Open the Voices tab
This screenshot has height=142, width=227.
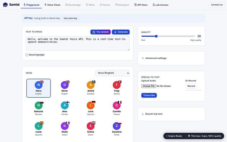click(x=105, y=5)
